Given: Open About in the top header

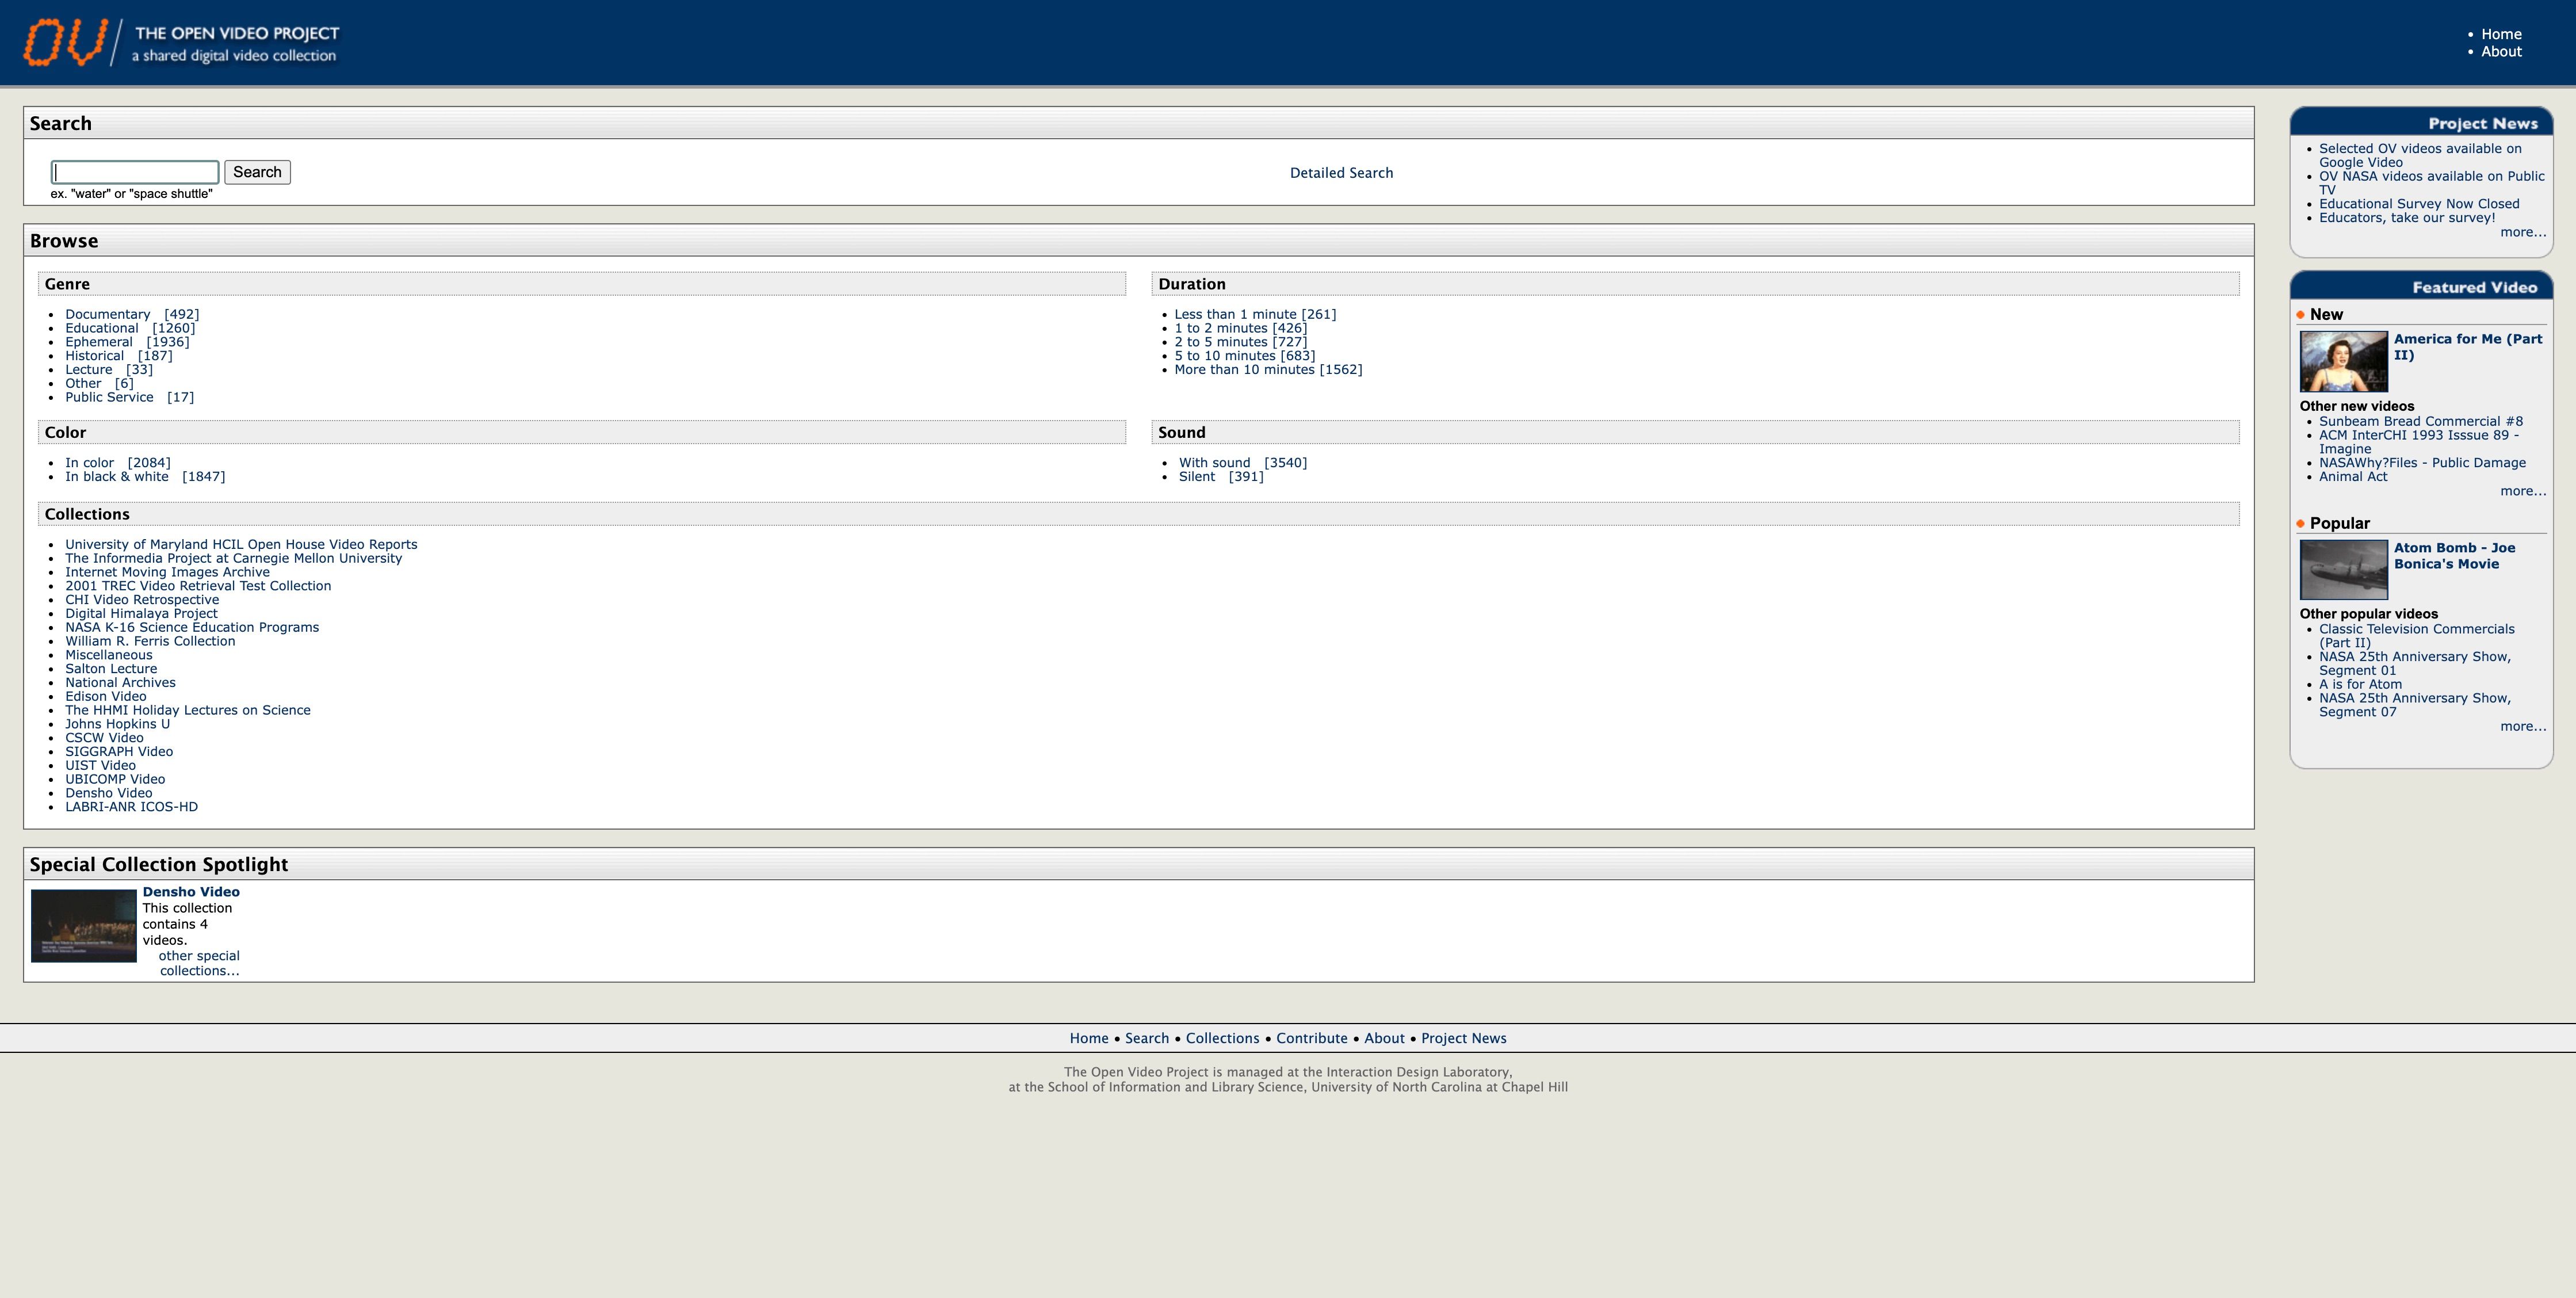Looking at the screenshot, I should click(x=2500, y=52).
